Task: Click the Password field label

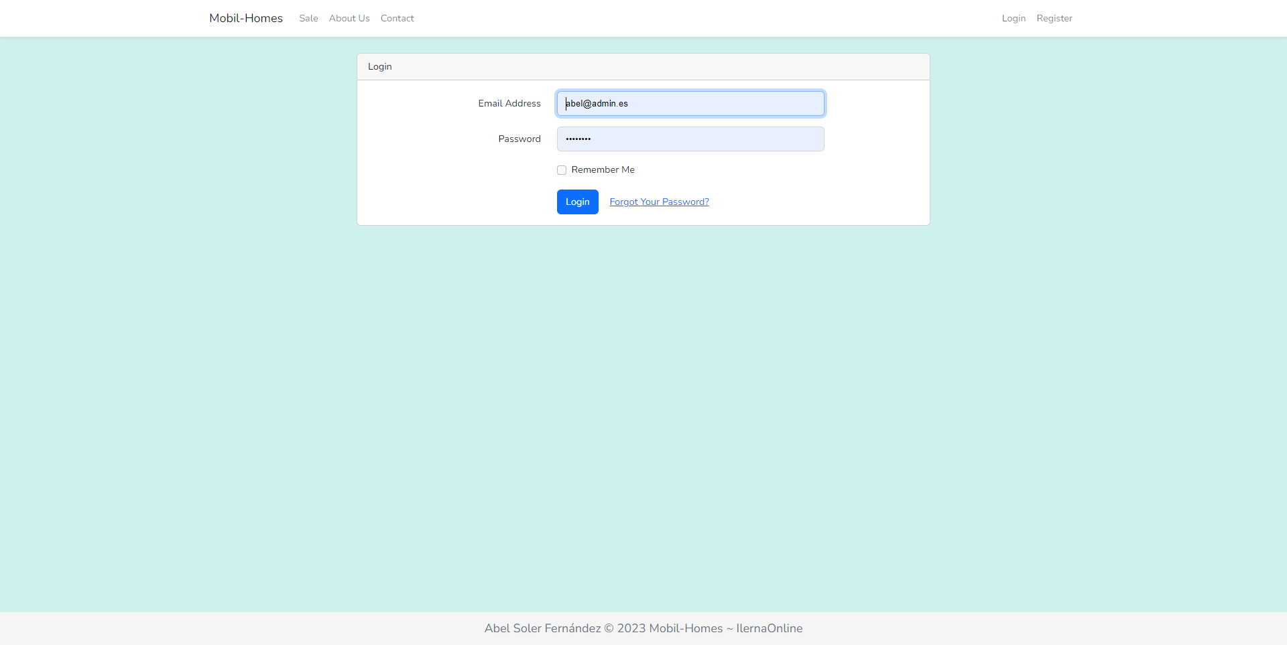Action: click(519, 139)
